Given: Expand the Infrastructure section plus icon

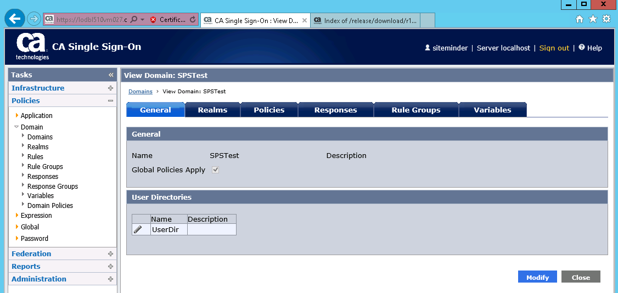Looking at the screenshot, I should coord(111,88).
